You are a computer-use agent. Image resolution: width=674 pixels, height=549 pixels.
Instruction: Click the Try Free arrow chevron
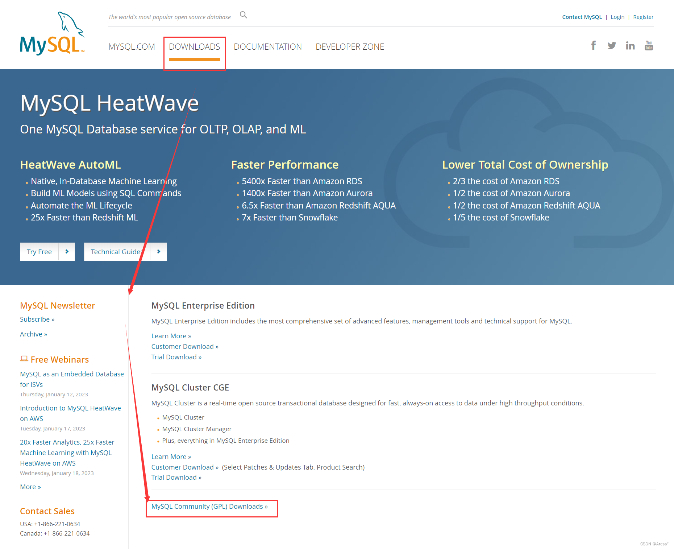pyautogui.click(x=67, y=252)
